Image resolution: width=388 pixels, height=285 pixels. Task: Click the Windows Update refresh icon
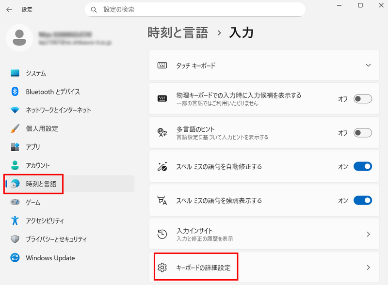pyautogui.click(x=15, y=258)
